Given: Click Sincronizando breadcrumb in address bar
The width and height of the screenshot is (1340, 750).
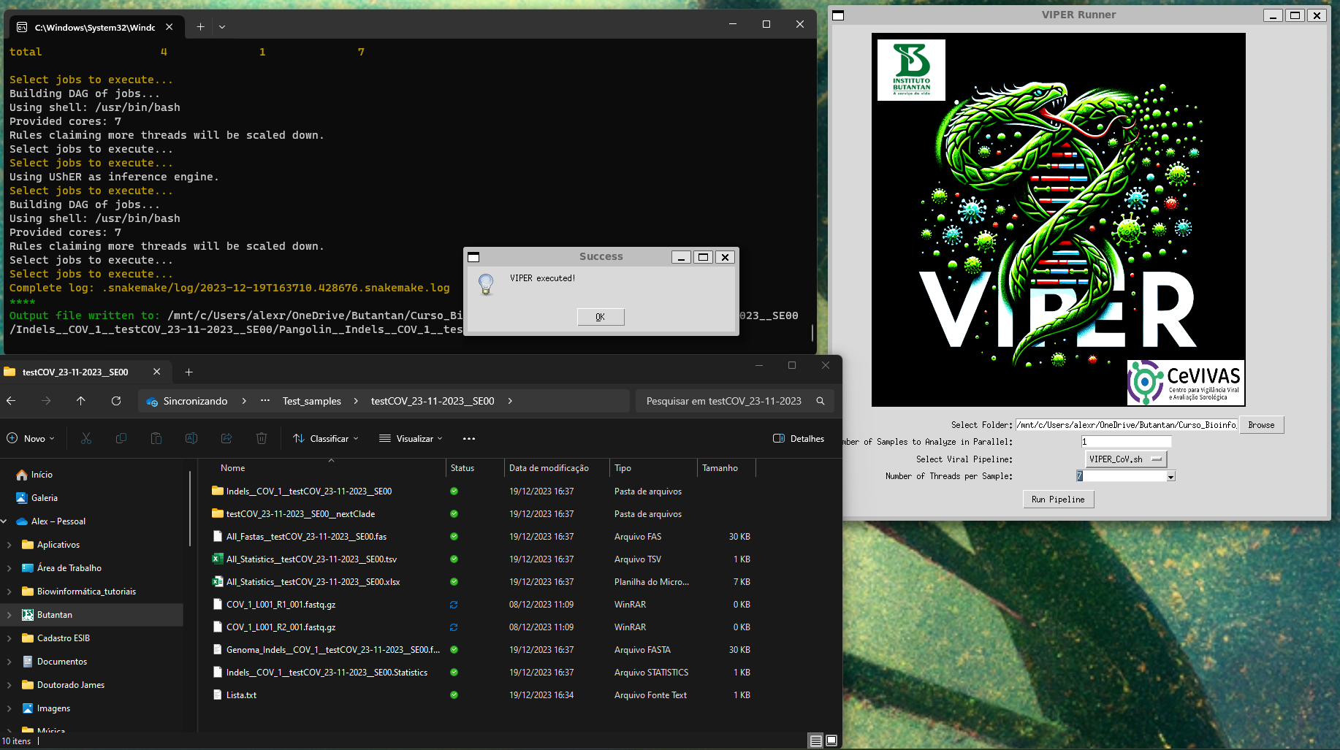Looking at the screenshot, I should 195,401.
